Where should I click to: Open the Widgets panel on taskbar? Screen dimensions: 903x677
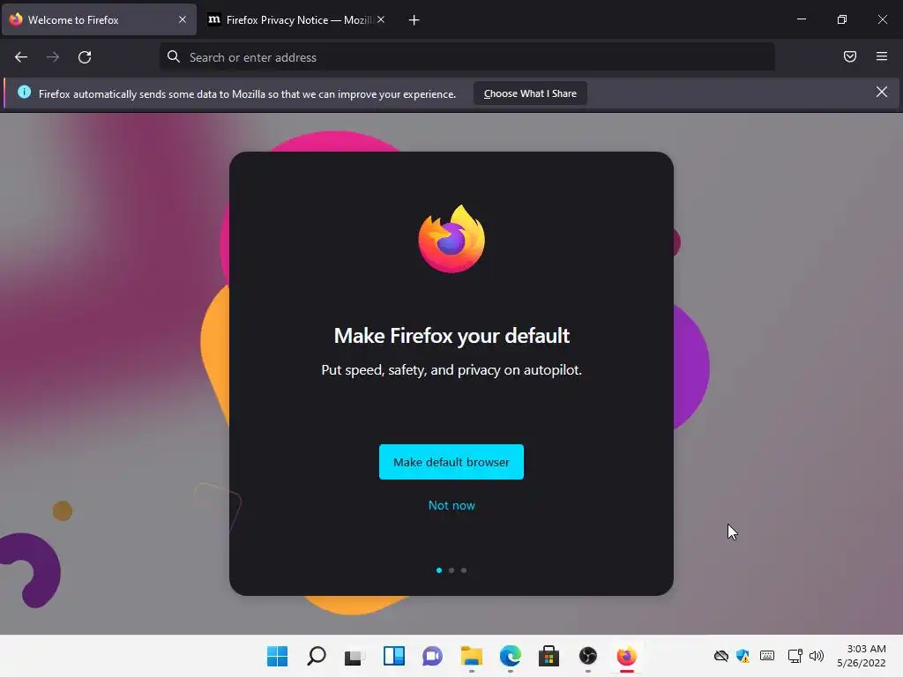(394, 656)
